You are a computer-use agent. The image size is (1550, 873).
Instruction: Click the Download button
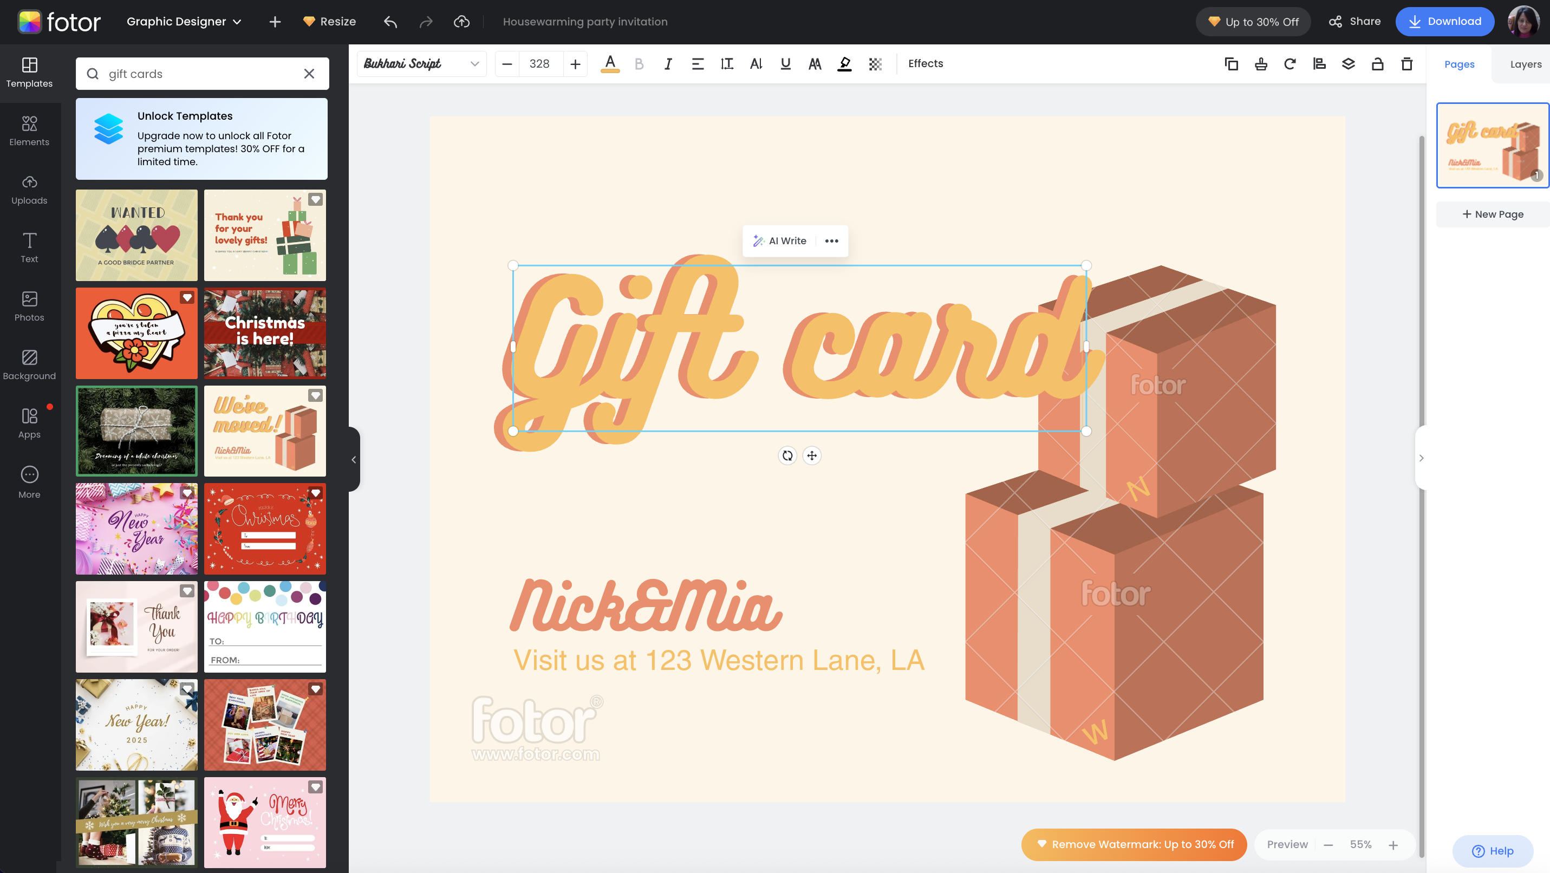tap(1445, 21)
